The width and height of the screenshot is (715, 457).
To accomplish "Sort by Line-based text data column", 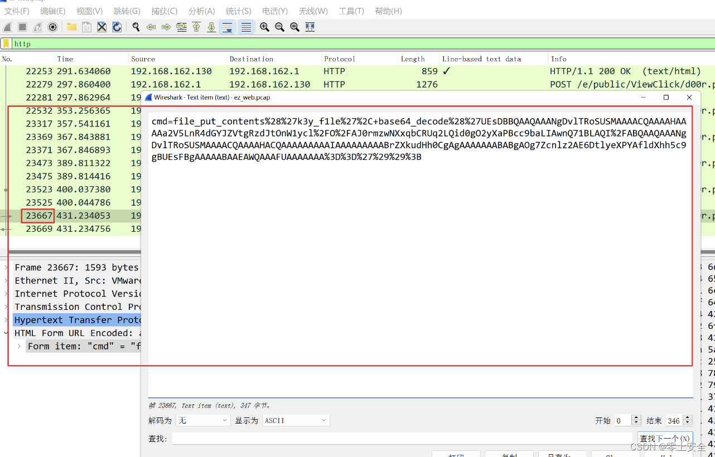I will click(x=494, y=59).
